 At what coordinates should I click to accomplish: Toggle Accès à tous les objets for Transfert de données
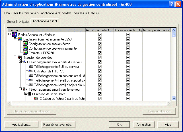128,57
